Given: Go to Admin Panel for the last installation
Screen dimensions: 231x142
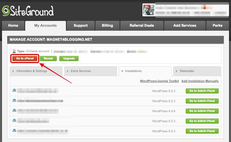Looking at the screenshot, I should tap(202, 131).
